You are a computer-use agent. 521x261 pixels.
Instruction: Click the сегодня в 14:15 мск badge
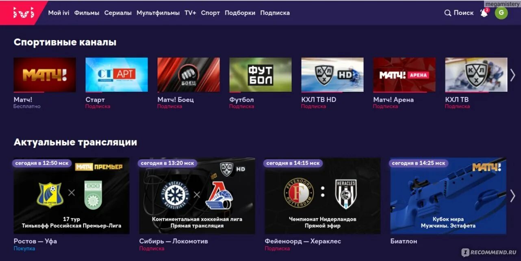click(293, 163)
